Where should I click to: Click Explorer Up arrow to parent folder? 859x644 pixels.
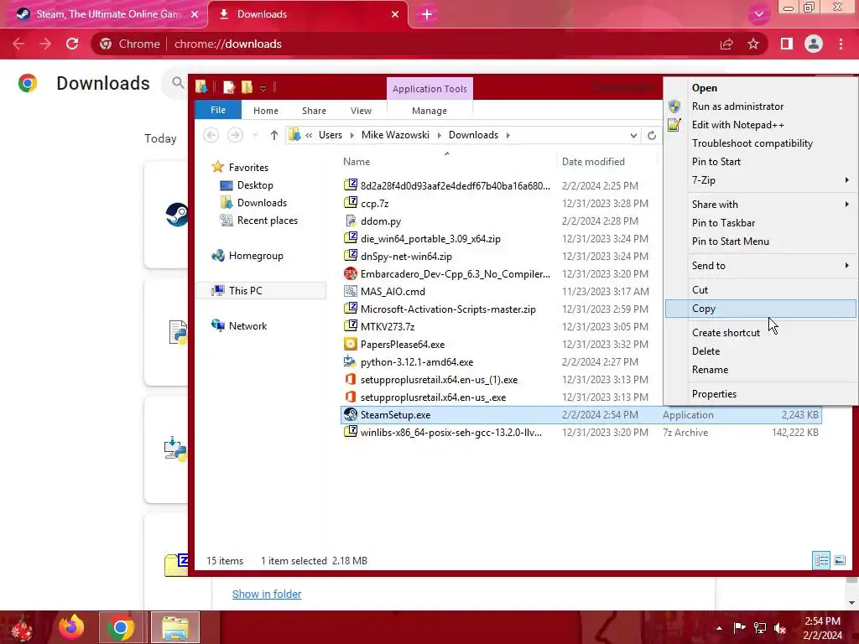pyautogui.click(x=274, y=135)
